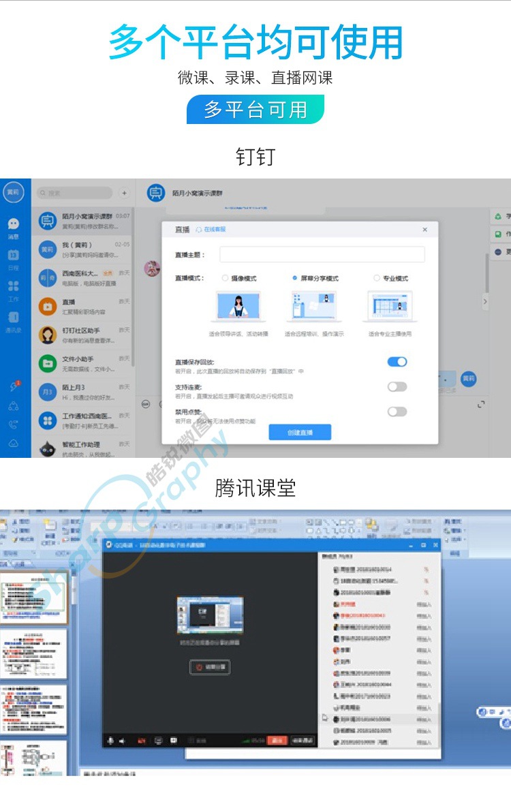Screen dimensions: 511x789
Task: Focus the DingTalk 搜索 search box
Action: click(74, 193)
